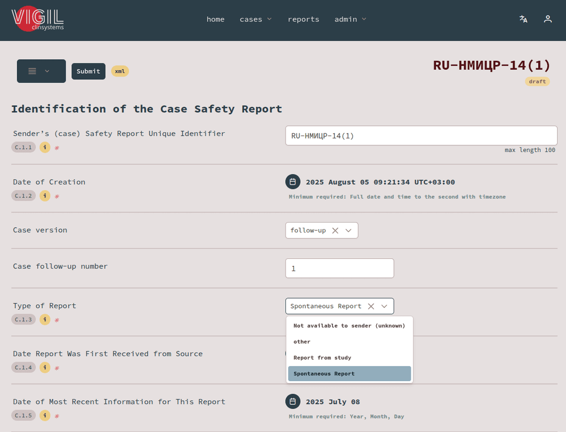Viewport: 566px width, 432px height.
Task: Collapse the Type of Report dropdown chevron
Action: point(384,306)
